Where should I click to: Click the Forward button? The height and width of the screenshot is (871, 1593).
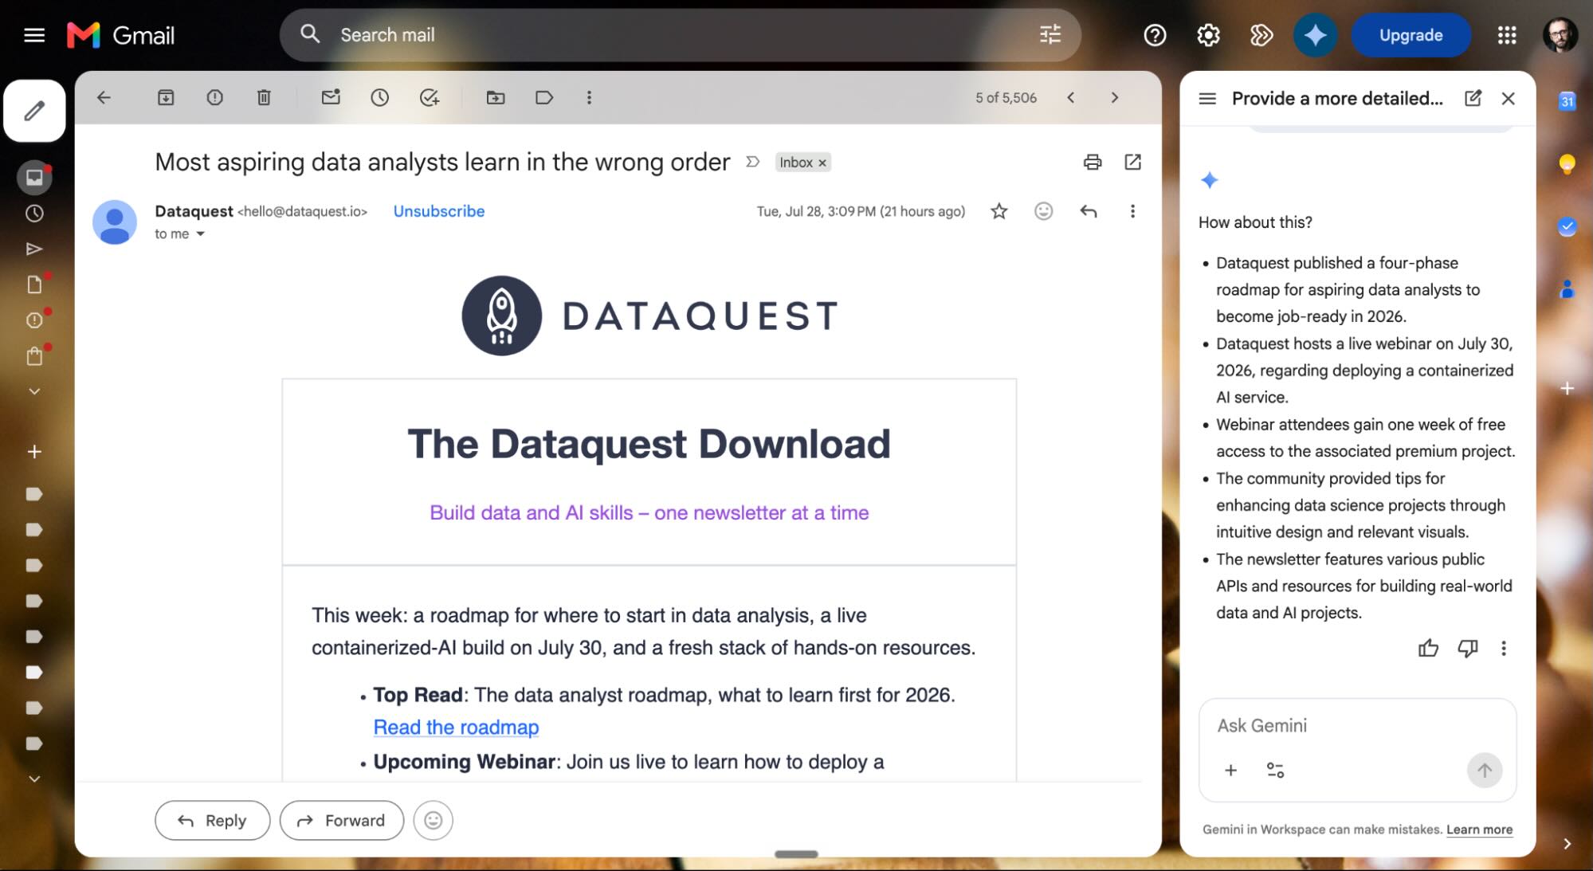pos(341,821)
